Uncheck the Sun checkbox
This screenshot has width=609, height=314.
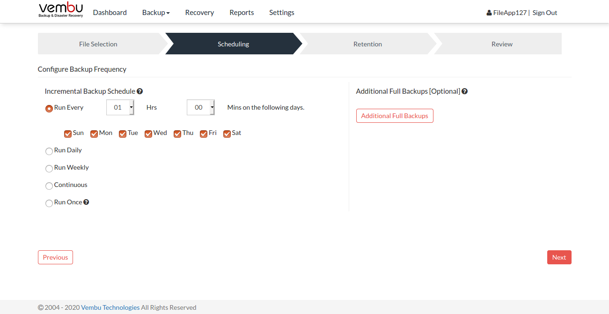68,134
